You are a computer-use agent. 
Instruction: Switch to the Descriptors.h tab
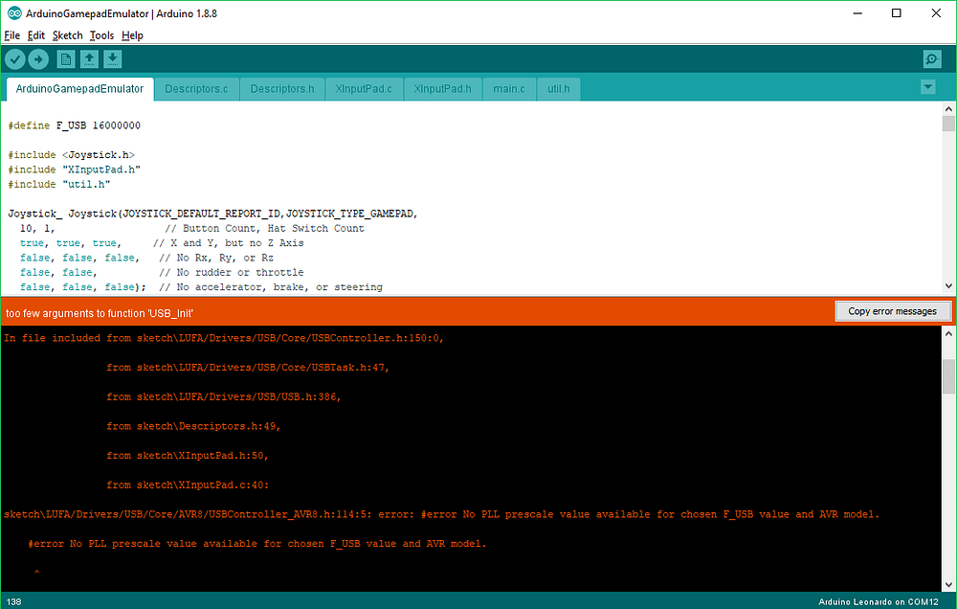pyautogui.click(x=282, y=89)
